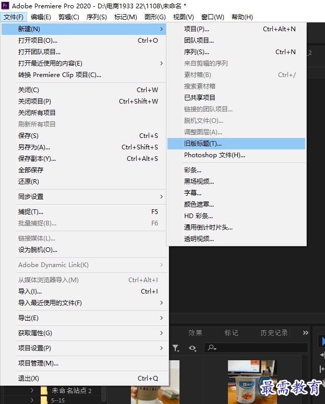Select 全部保存 menu entry

click(83, 170)
